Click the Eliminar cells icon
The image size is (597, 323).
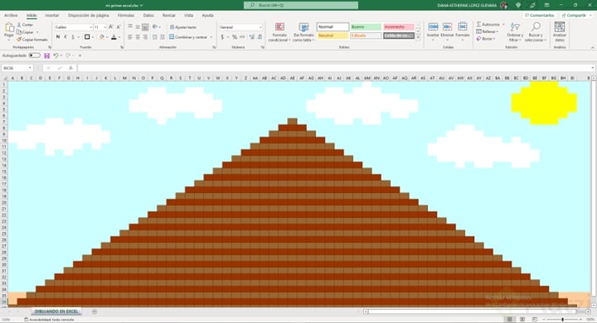pyautogui.click(x=448, y=27)
